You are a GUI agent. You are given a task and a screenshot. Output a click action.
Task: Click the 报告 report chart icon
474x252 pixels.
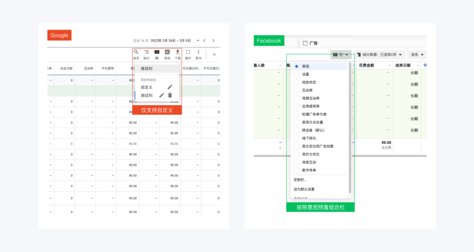point(167,53)
